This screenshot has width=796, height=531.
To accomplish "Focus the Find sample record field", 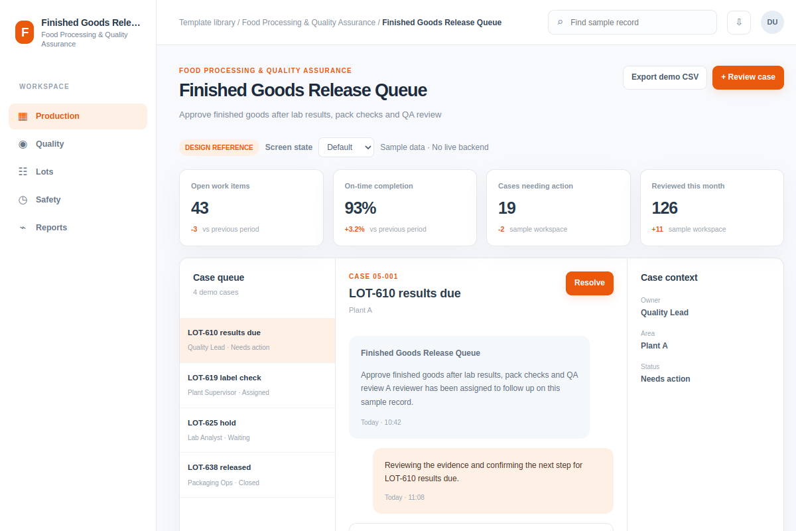I will [x=632, y=23].
